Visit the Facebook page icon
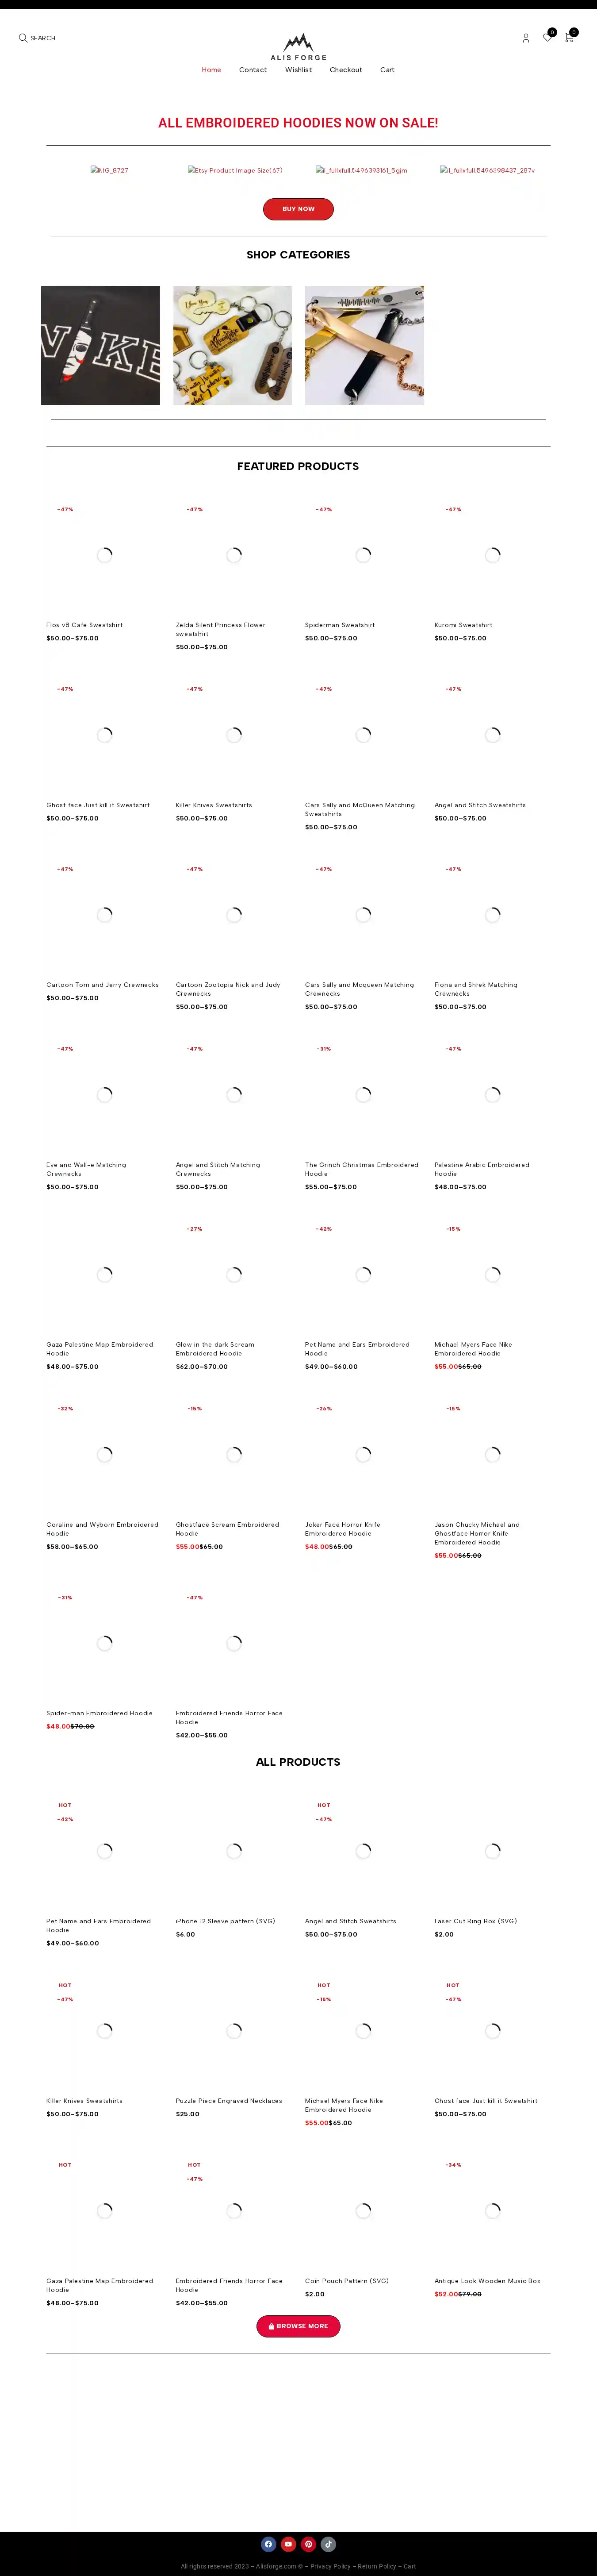 click(268, 2543)
